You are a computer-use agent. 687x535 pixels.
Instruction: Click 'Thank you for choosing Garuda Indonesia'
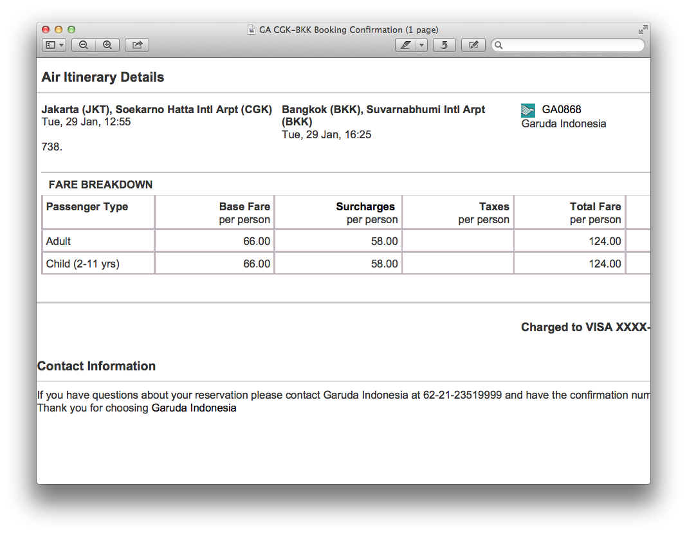click(137, 408)
